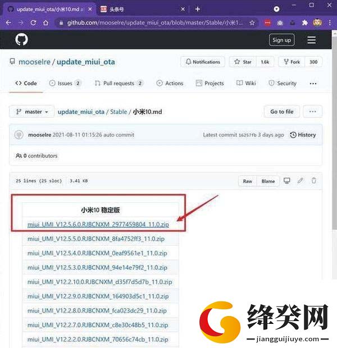Open the hamburger menu in GitHub header

[x=312, y=40]
